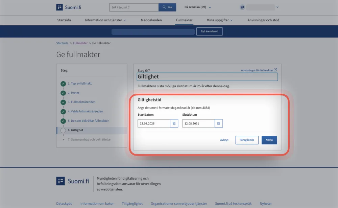Open Organisationer som erbjuder tjänster link
Image resolution: width=338 pixels, height=208 pixels.
pos(179,204)
